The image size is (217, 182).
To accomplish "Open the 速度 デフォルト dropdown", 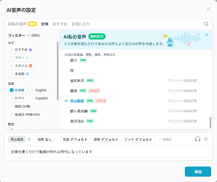I will tap(106, 139).
